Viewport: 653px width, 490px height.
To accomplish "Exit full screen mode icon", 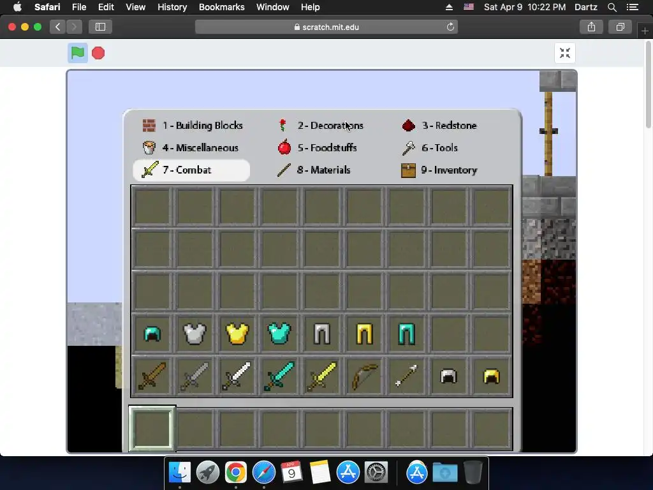I will 565,53.
